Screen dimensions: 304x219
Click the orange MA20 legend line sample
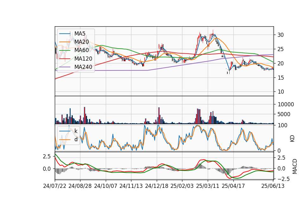pos(65,42)
